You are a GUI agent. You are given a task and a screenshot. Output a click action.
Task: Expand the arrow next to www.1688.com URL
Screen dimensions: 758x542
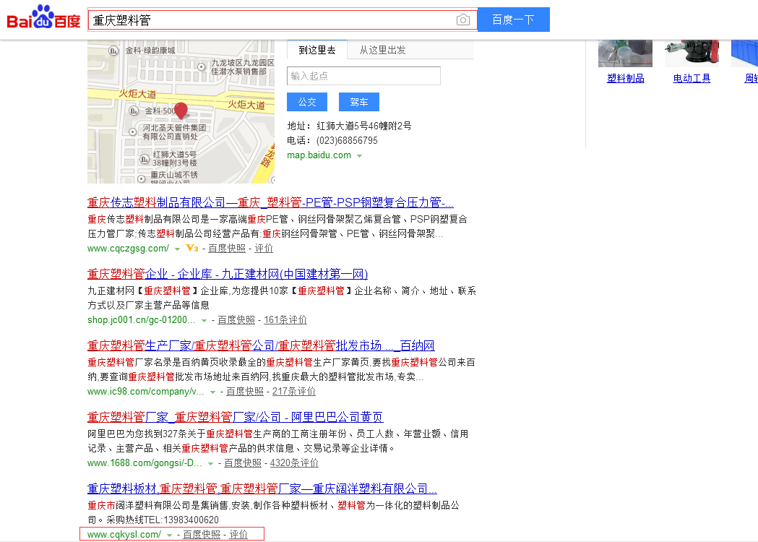coord(212,463)
